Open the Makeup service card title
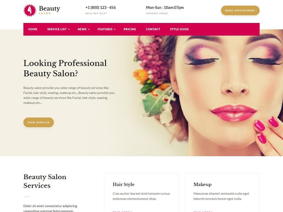 coord(202,184)
